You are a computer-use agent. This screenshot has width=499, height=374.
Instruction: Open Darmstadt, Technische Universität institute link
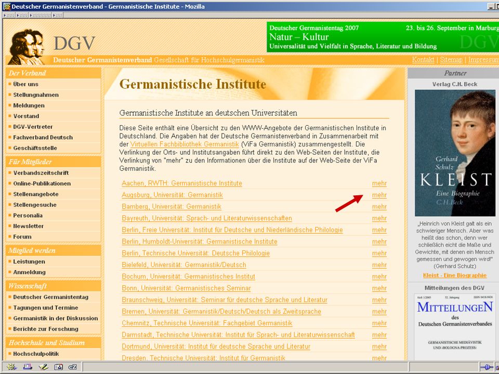pyautogui.click(x=238, y=335)
